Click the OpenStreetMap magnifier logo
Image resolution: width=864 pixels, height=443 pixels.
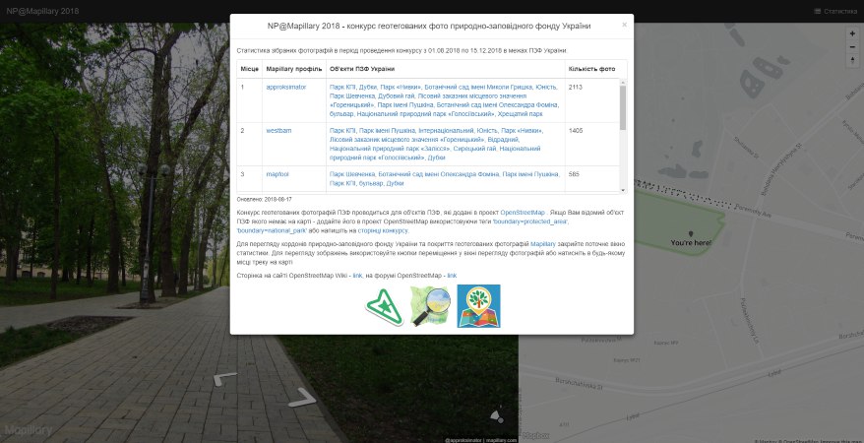point(431,306)
